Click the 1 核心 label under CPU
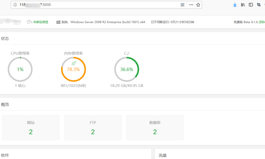This screenshot has width=265, height=159. click(20, 86)
